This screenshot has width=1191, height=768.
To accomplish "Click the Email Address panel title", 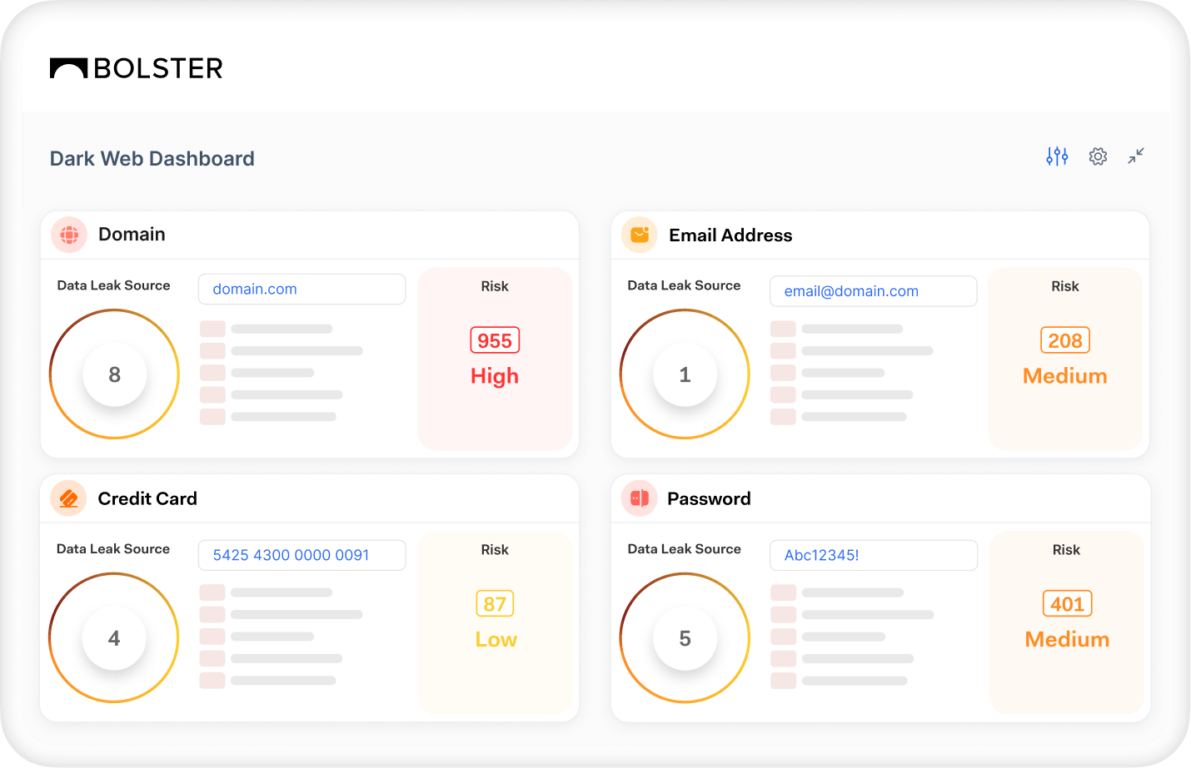I will coord(730,235).
